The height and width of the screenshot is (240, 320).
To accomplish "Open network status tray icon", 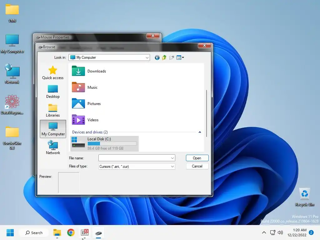I will point(272,232).
